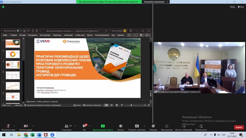The image size is (246, 138).
Task: Open the Файл menu in PowerPoint
Action: click(x=5, y=35)
